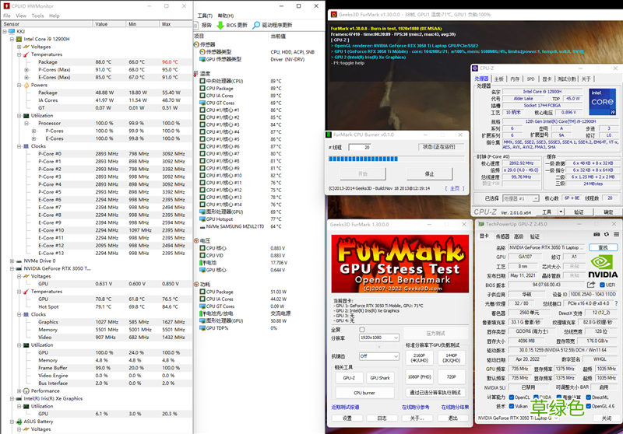
Task: Switch to the SPD tab in CPU-Z
Action: [x=530, y=79]
